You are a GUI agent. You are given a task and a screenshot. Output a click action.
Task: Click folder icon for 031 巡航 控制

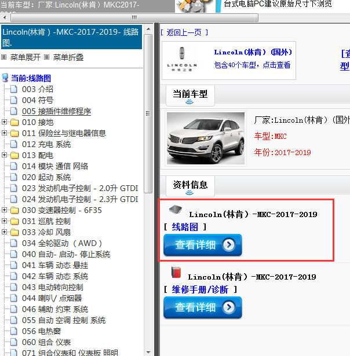tap(14, 221)
